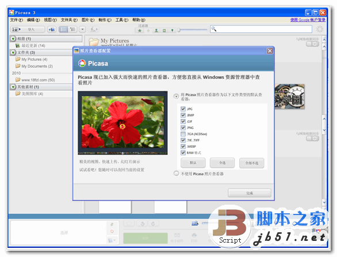Collapse the 其他素材 (1) section
This screenshot has height=257, width=337.
click(x=13, y=87)
